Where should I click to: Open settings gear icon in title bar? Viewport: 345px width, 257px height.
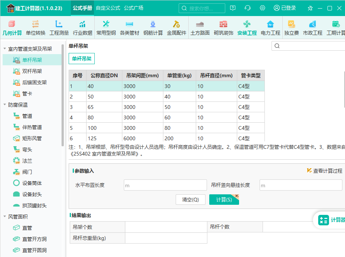click(262, 8)
